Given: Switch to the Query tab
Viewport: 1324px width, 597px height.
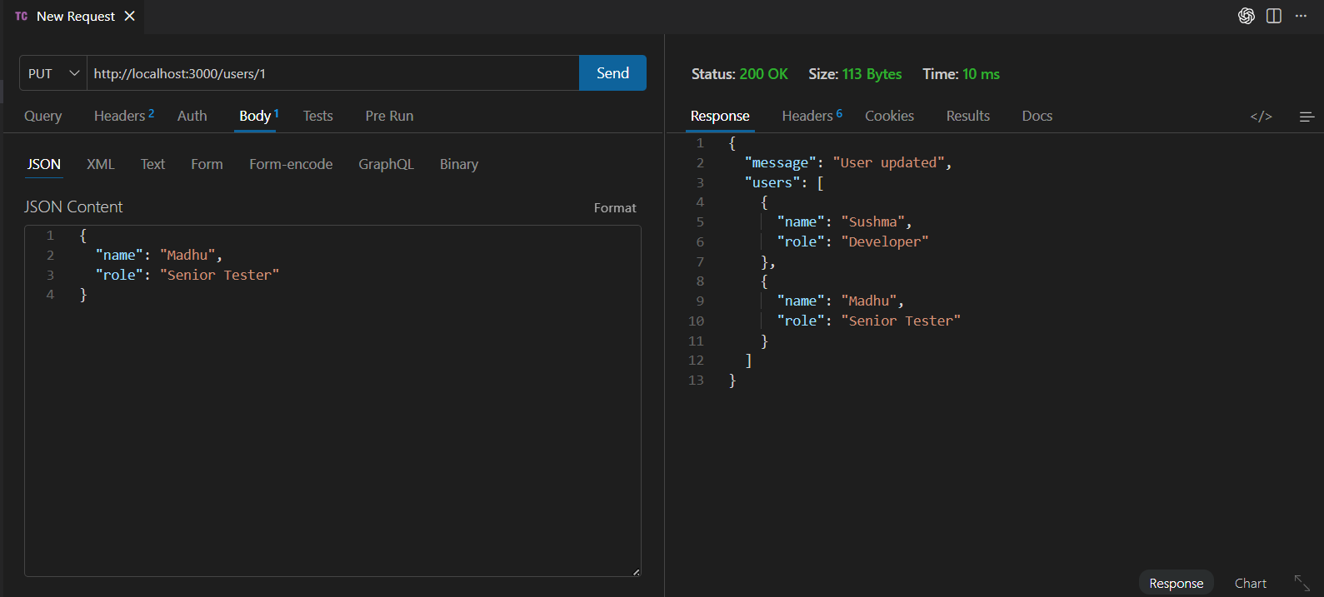Looking at the screenshot, I should 43,116.
